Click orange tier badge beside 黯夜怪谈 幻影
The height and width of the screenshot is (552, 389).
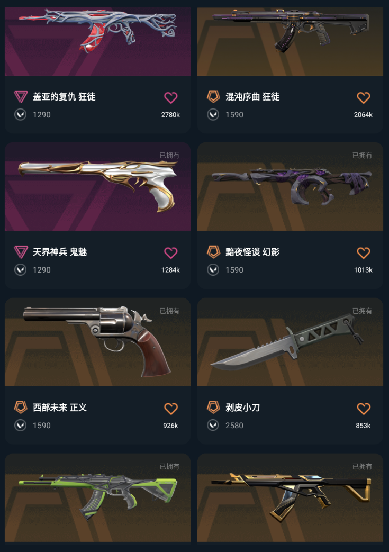point(213,252)
